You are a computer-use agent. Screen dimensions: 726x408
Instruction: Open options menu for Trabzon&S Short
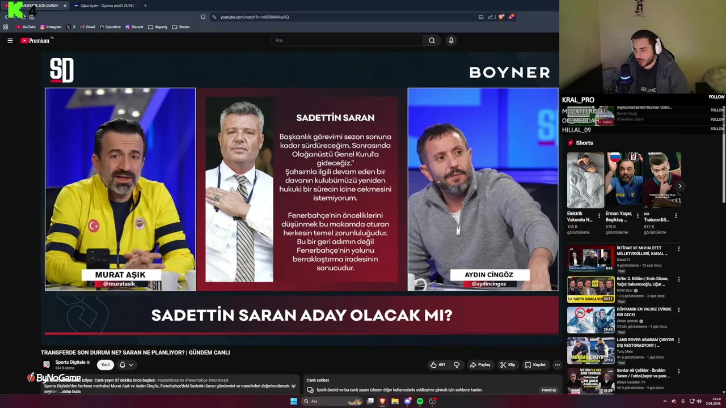coord(676,215)
